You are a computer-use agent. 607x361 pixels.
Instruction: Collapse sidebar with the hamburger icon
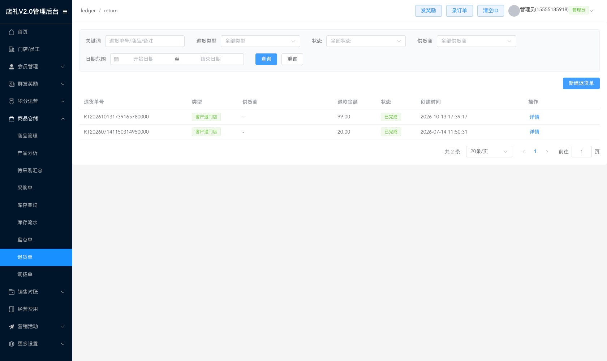point(65,12)
